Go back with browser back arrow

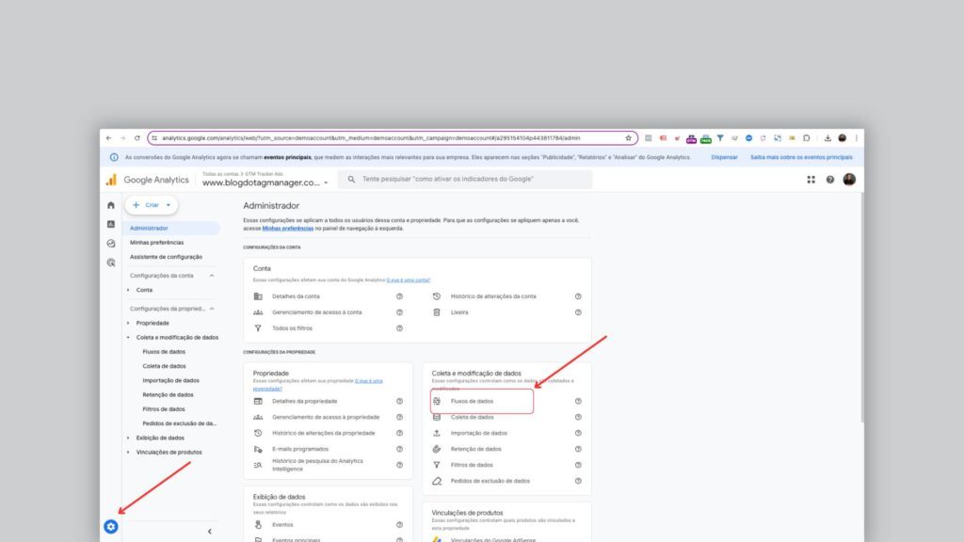click(x=109, y=138)
